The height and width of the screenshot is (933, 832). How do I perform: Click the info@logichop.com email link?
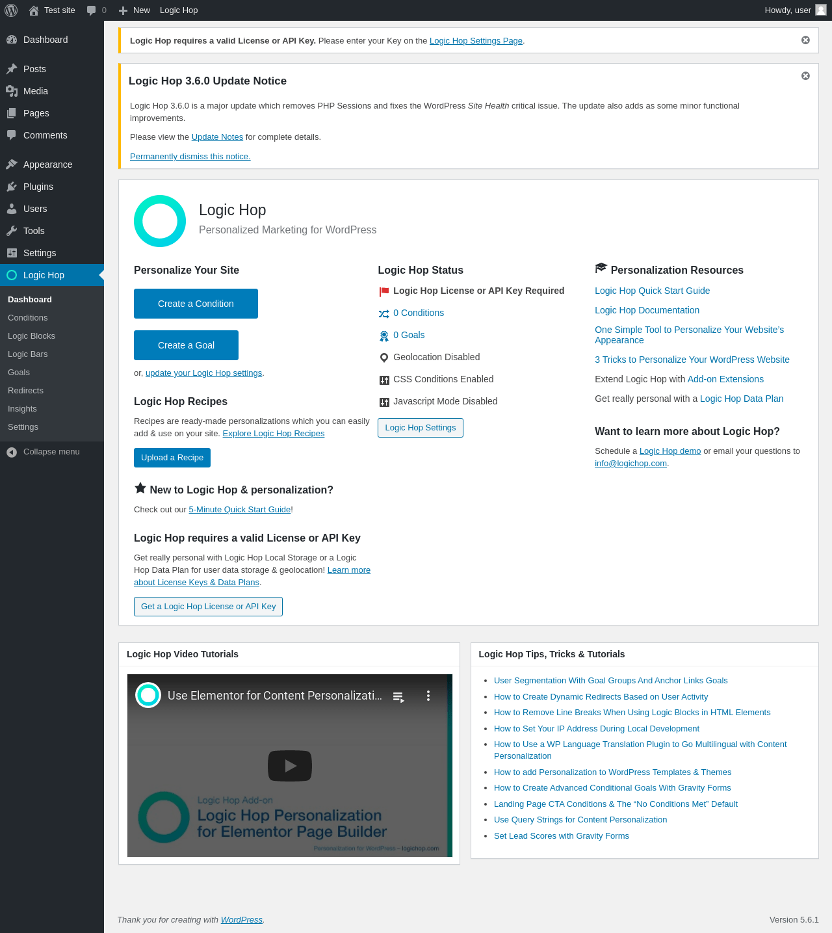pyautogui.click(x=630, y=464)
